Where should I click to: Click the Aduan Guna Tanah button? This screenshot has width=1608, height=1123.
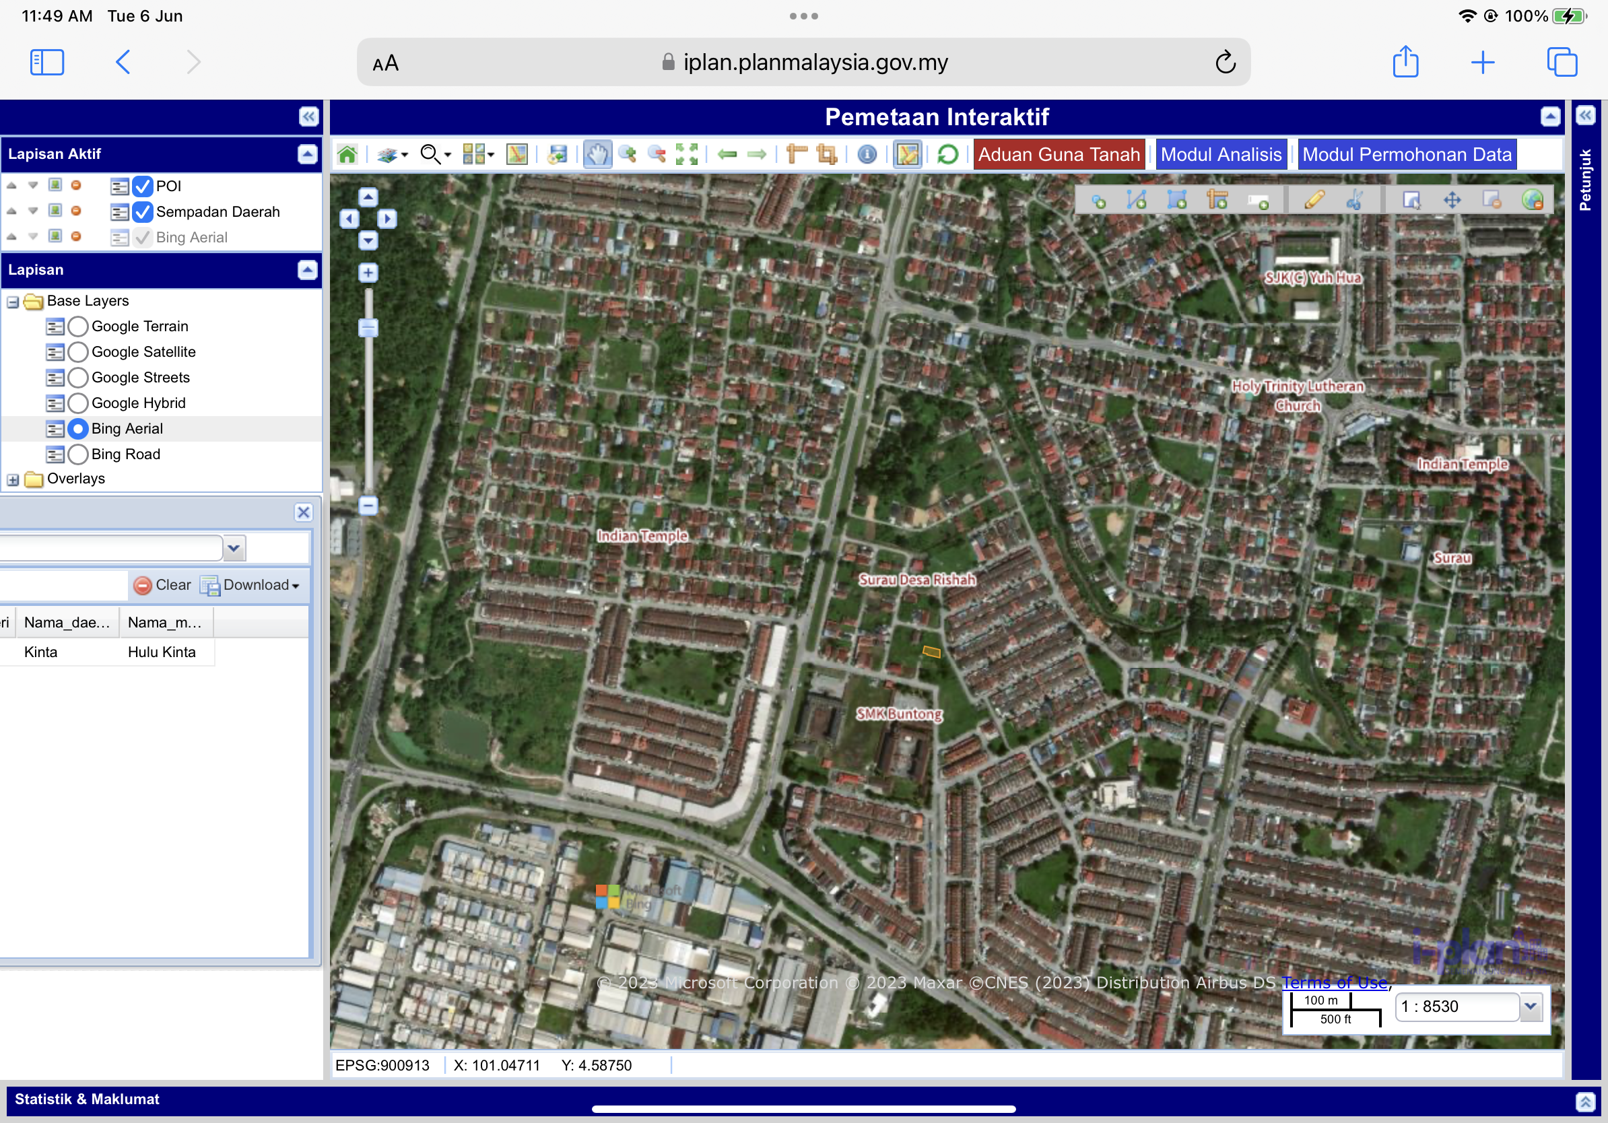click(x=1059, y=154)
